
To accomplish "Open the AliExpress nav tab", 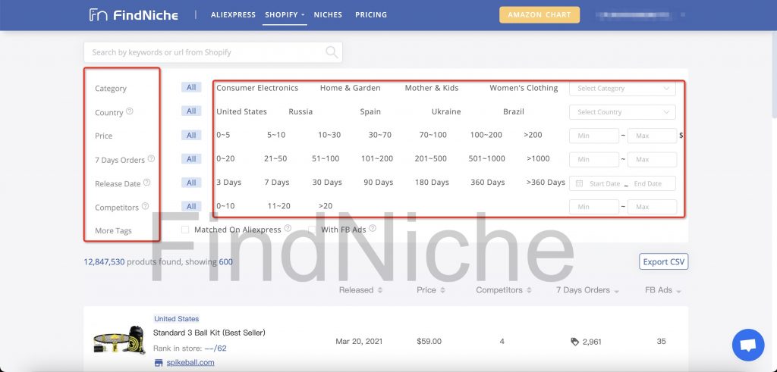I will pyautogui.click(x=233, y=15).
